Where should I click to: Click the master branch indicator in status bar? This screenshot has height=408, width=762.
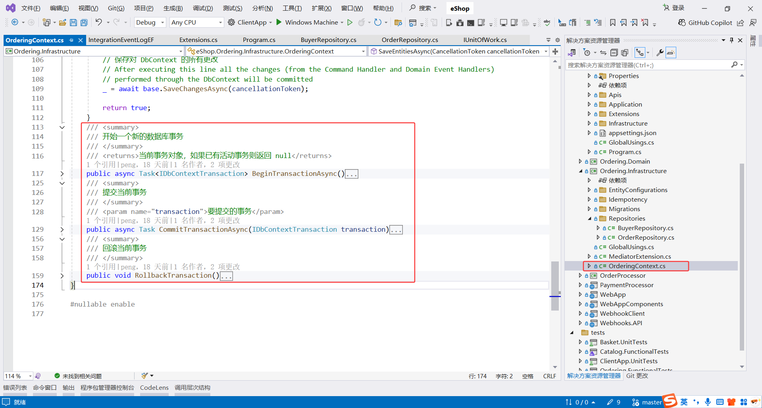(x=647, y=402)
